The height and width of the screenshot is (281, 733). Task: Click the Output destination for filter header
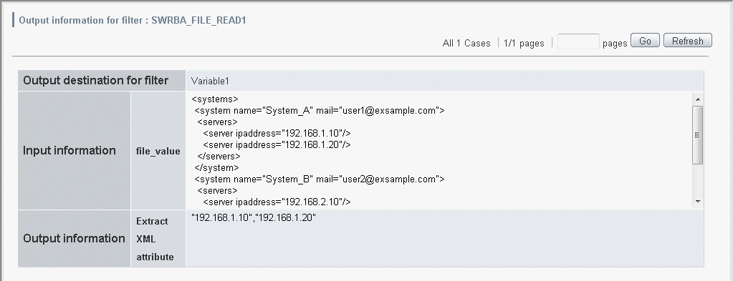point(96,80)
